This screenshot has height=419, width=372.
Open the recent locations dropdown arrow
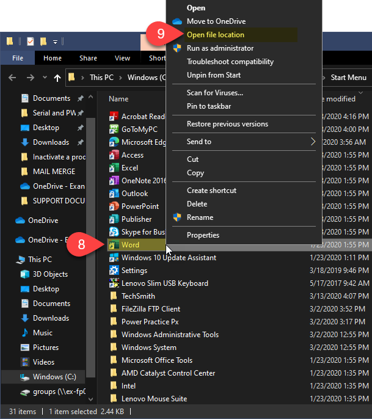pos(45,78)
